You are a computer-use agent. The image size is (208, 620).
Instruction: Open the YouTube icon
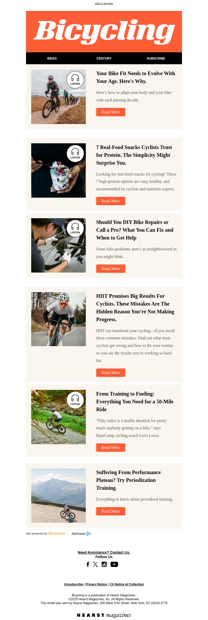pyautogui.click(x=114, y=564)
